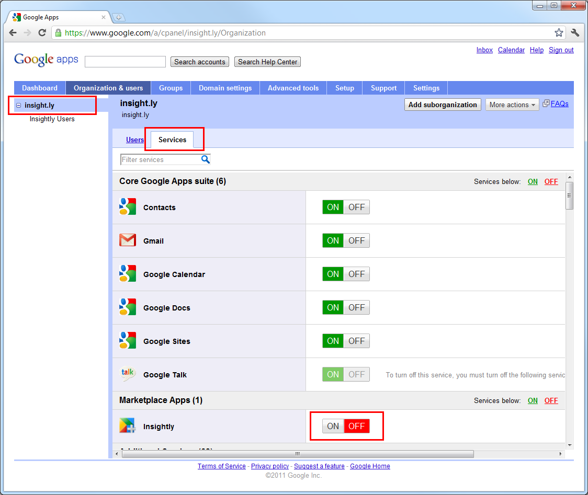
Task: Open the Chrome wrench menu
Action: coord(575,33)
